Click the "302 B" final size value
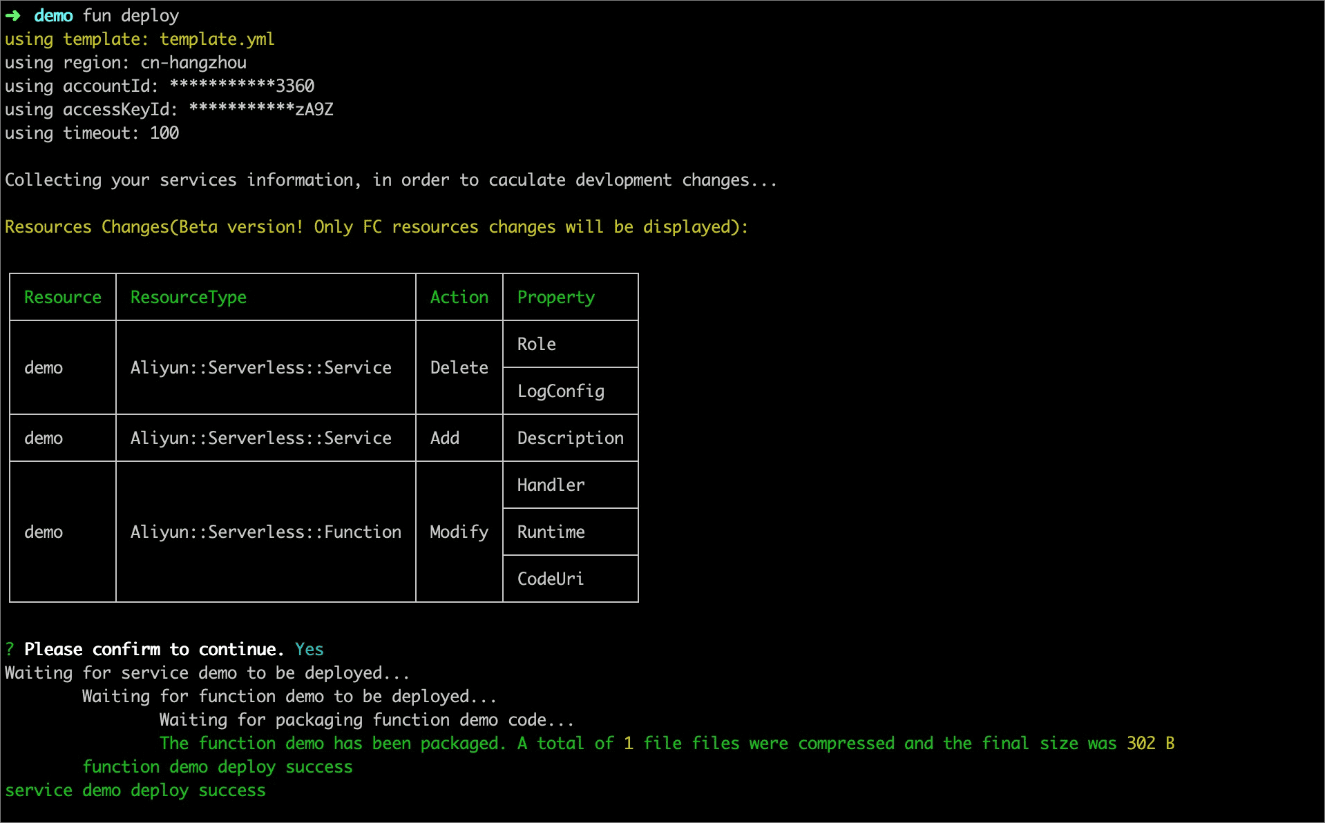1325x823 pixels. (1150, 744)
